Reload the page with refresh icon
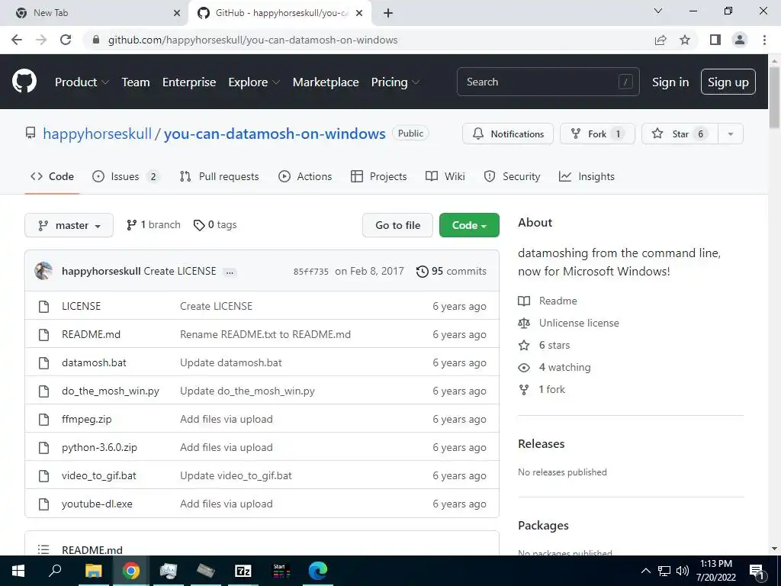The width and height of the screenshot is (781, 586). tap(66, 40)
